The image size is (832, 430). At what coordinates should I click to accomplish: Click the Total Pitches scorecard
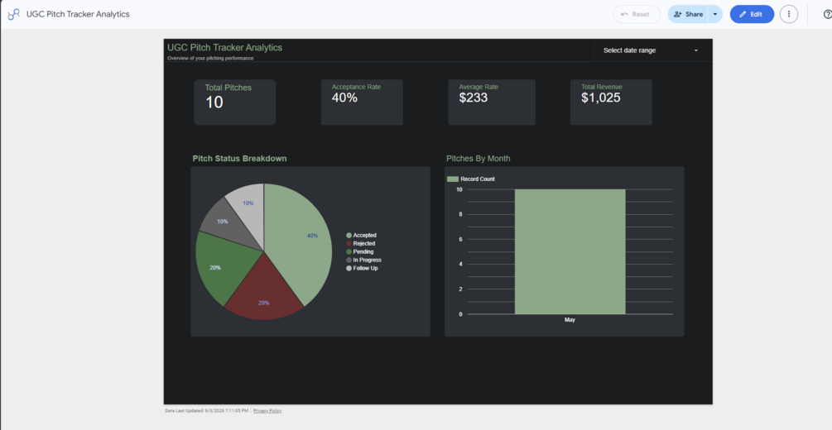pyautogui.click(x=234, y=103)
